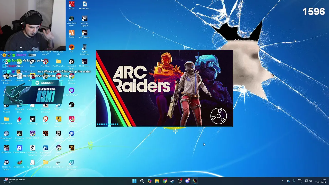The image size is (329, 185).
Task: Select the TikTok LIVE Studio icon
Action: coord(71,122)
